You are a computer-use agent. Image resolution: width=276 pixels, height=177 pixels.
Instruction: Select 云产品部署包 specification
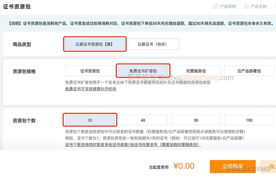click(x=249, y=71)
